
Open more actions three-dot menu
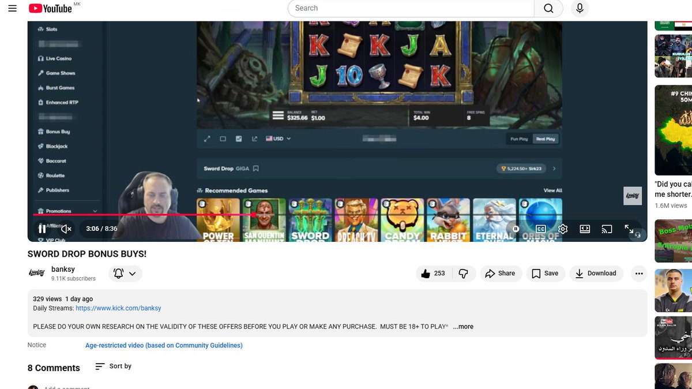[x=638, y=274]
